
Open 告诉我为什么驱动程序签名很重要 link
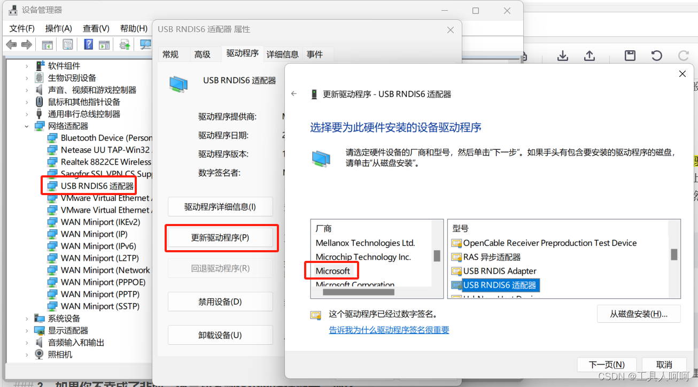pyautogui.click(x=389, y=330)
